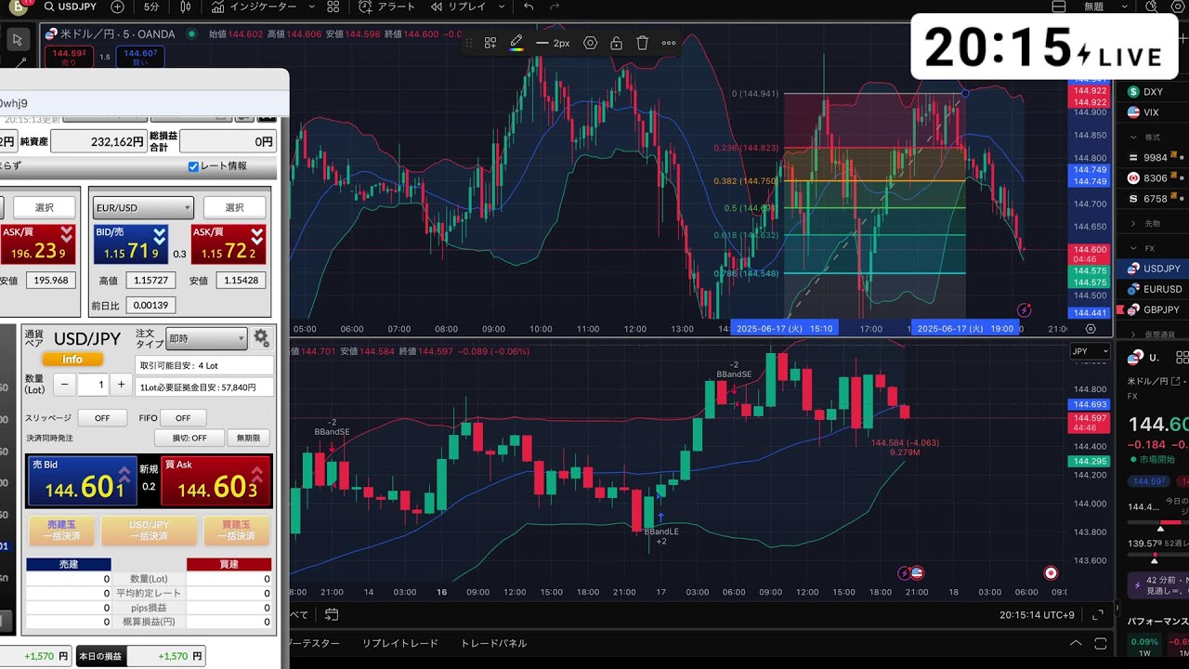Increase lot quantity with plus button
The height and width of the screenshot is (669, 1189).
click(x=121, y=384)
